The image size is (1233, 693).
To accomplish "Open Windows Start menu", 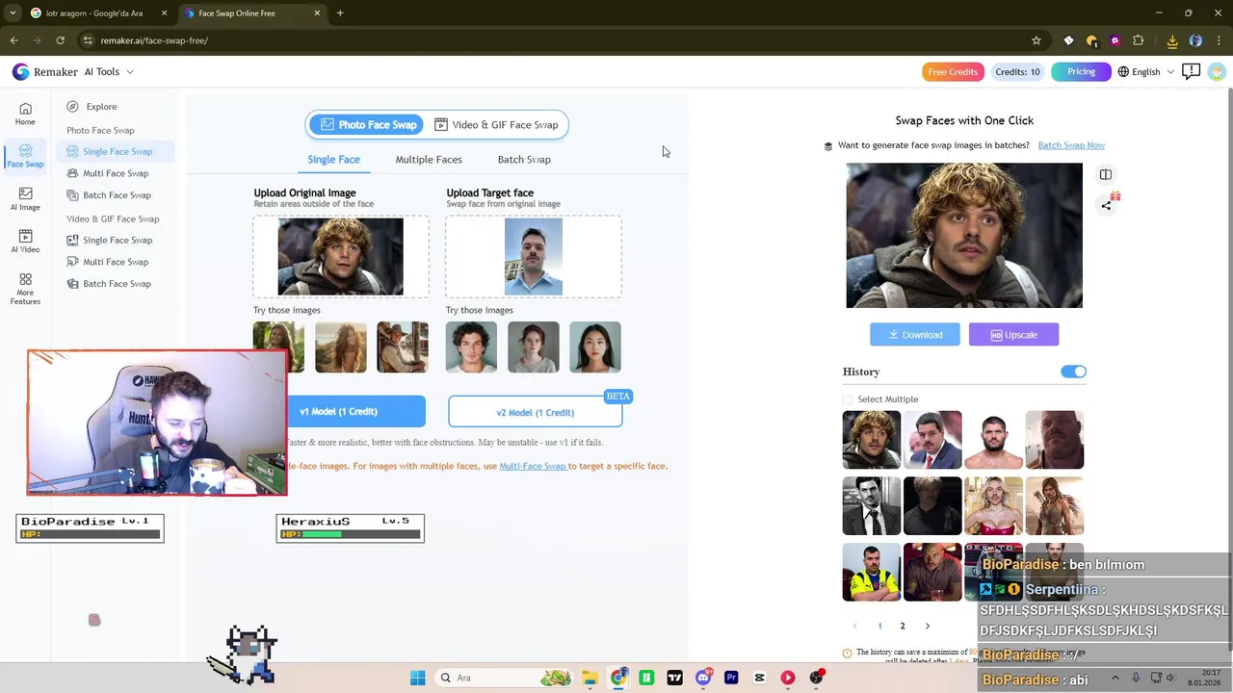I will 417,678.
